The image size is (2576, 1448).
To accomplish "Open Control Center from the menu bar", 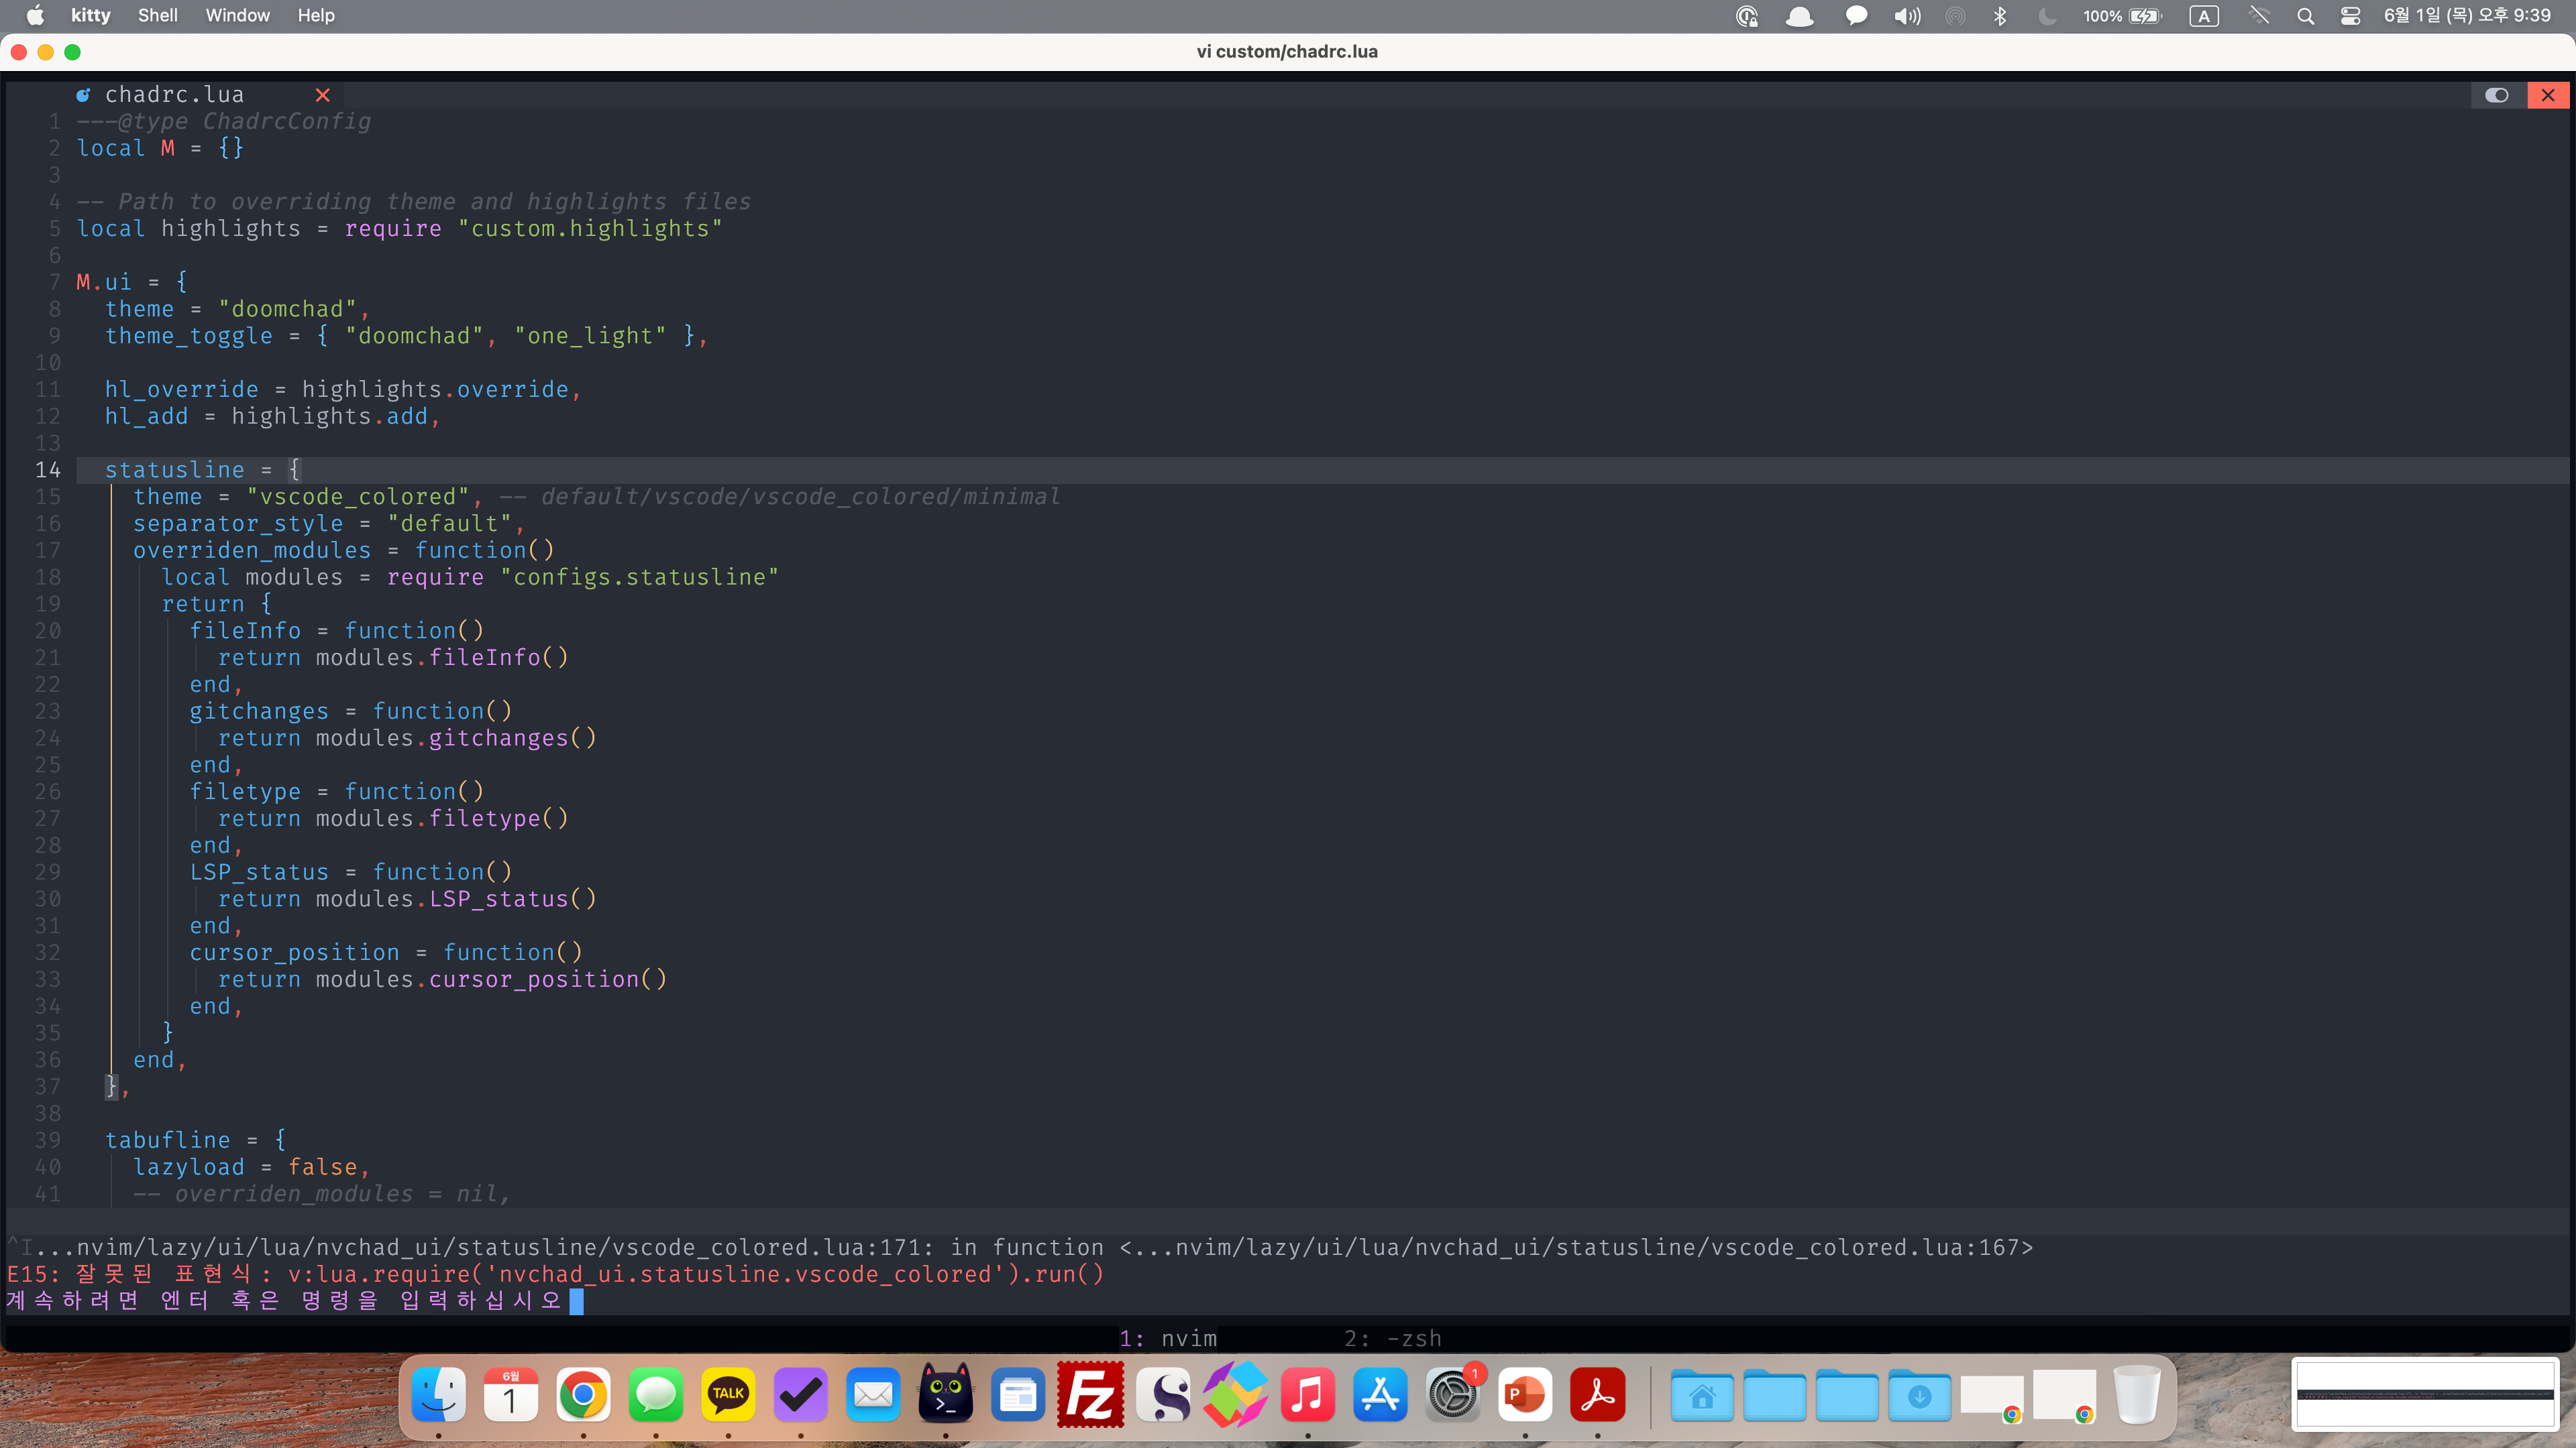I will coord(2351,15).
